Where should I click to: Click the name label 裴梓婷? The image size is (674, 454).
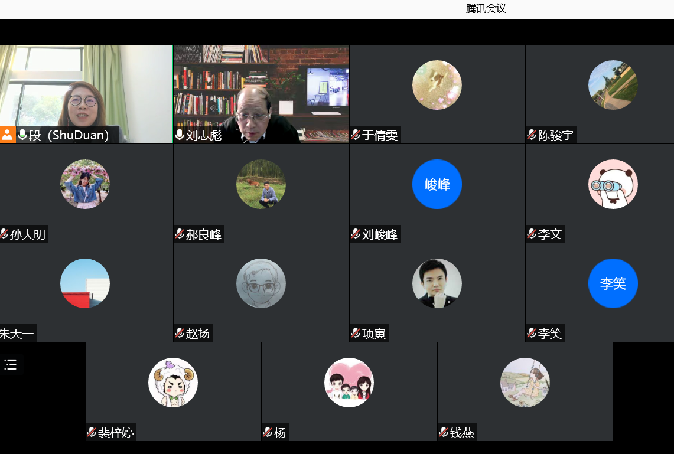(116, 433)
